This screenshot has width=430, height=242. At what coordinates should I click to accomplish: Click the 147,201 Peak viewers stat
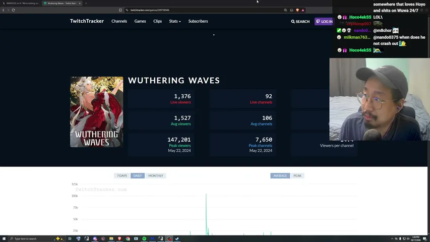tap(161, 145)
